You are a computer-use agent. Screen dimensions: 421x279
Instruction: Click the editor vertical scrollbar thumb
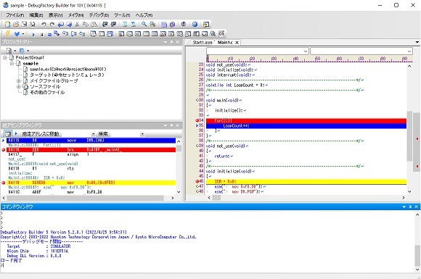coord(409,136)
